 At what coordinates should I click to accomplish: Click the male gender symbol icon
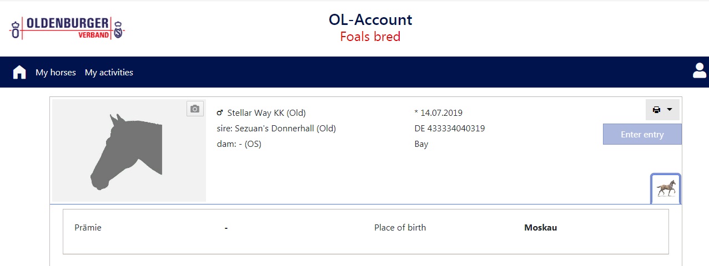tap(220, 113)
